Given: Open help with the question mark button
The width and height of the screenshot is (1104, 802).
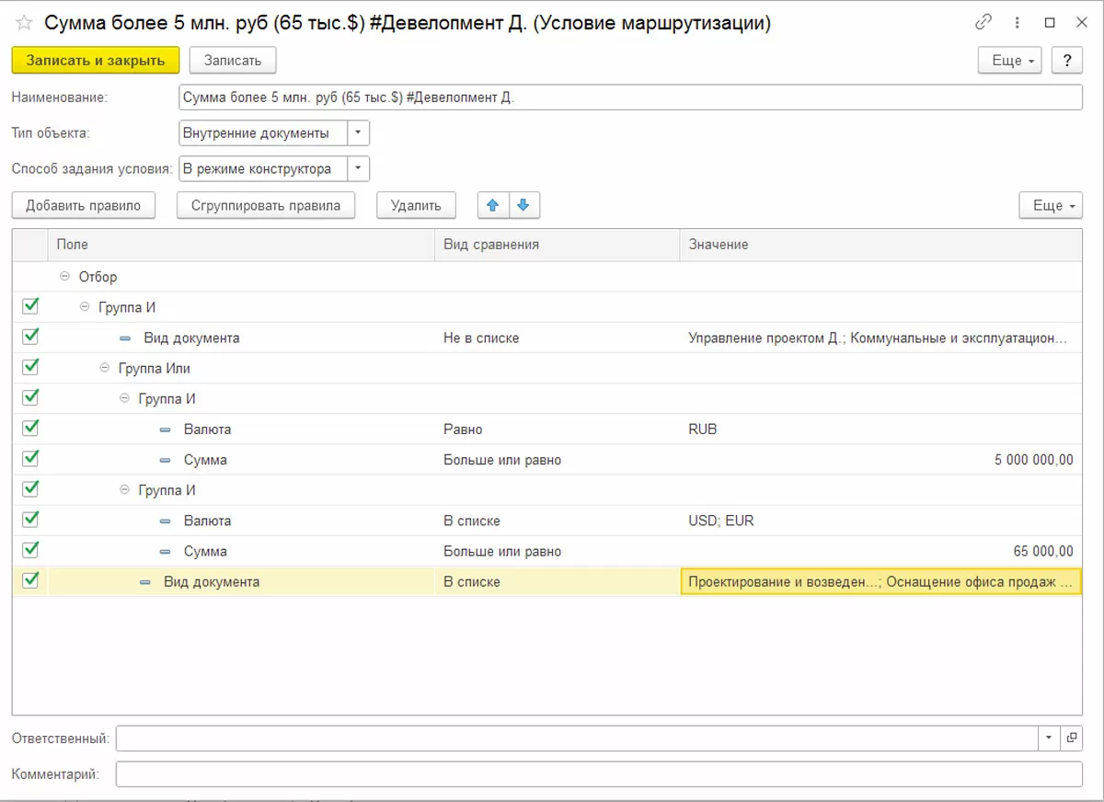Looking at the screenshot, I should pos(1066,61).
